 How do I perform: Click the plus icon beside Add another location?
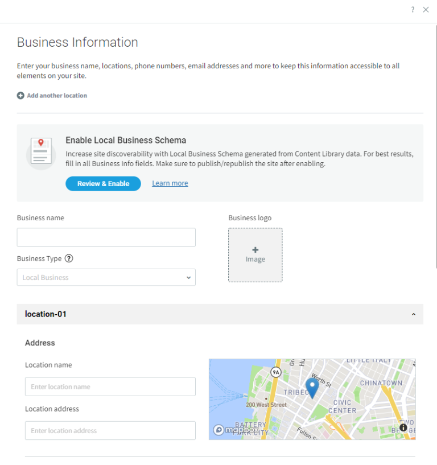pos(19,95)
